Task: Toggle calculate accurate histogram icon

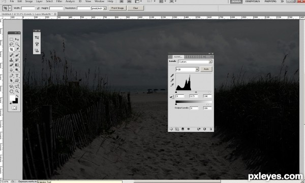Action: coord(172,96)
